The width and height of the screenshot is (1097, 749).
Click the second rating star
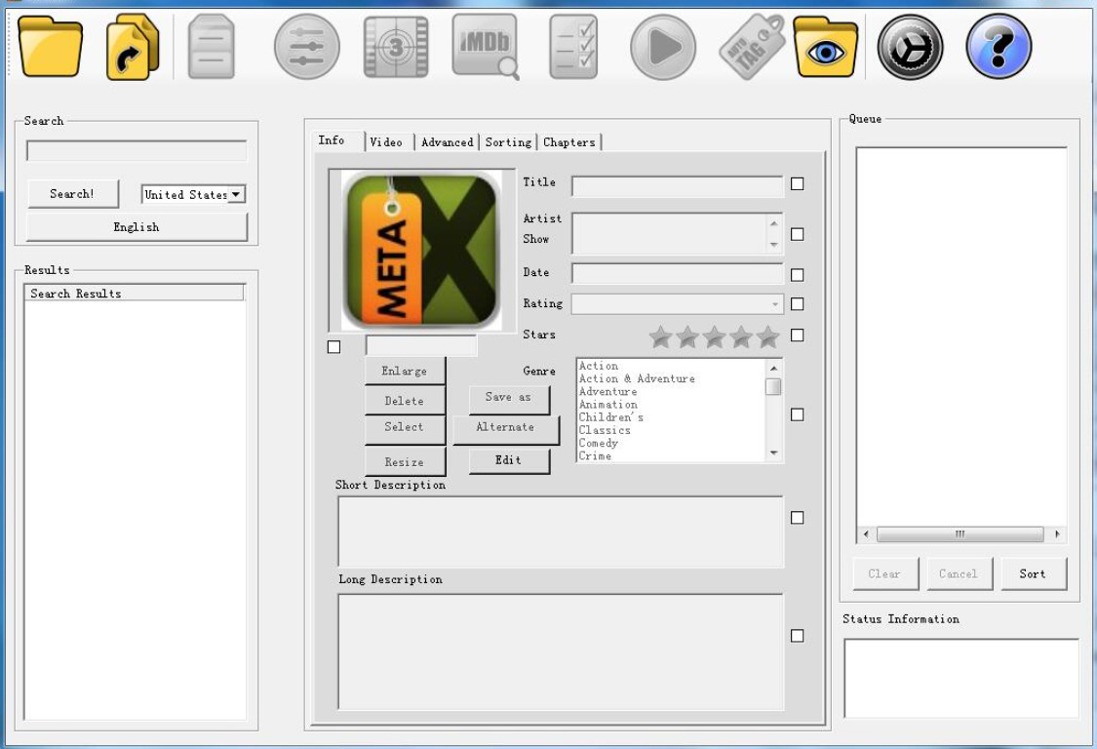pyautogui.click(x=687, y=336)
